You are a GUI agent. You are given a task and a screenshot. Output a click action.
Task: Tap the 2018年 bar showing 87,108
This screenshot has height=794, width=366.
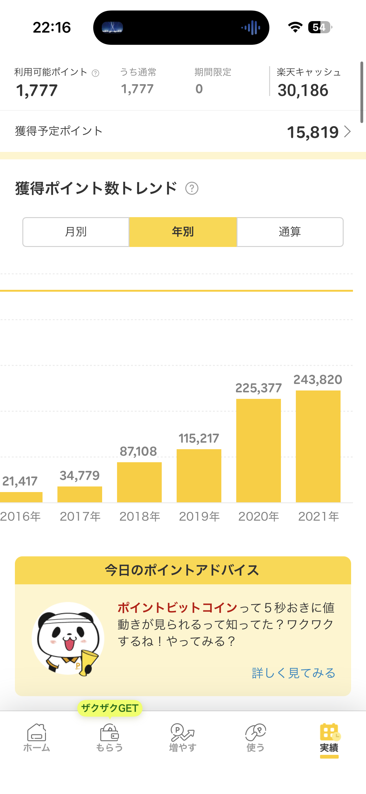tap(139, 482)
